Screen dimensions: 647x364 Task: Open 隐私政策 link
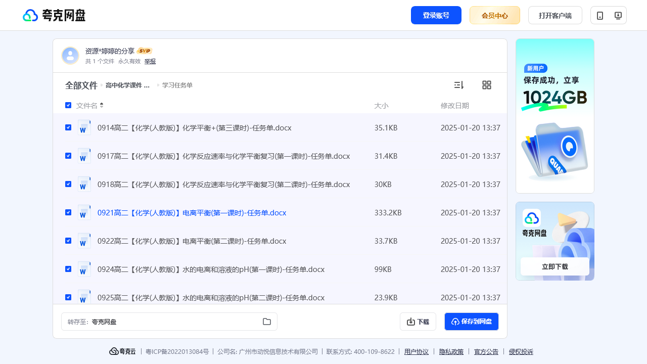451,352
